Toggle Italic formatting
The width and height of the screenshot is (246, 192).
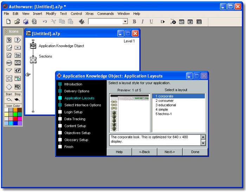click(142, 22)
